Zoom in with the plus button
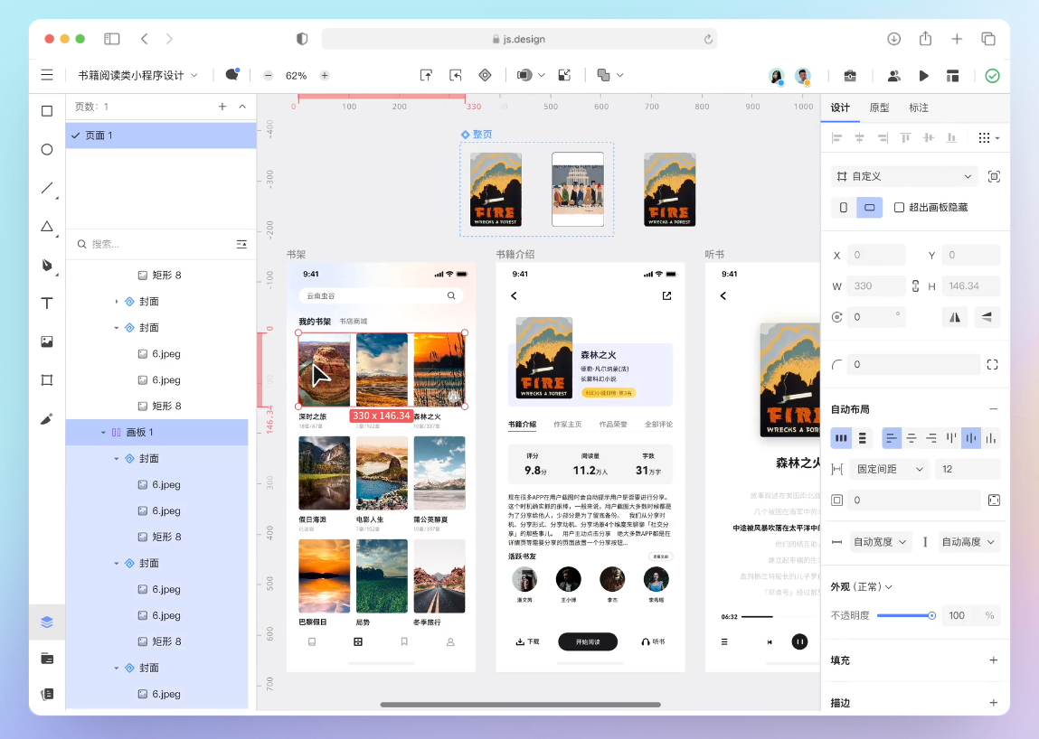Viewport: 1039px width, 739px height. [x=325, y=76]
